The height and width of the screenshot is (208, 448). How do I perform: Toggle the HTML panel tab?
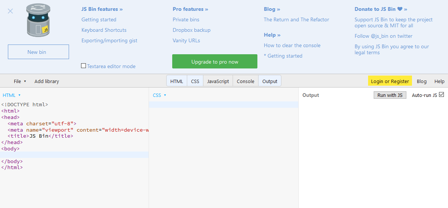click(177, 81)
